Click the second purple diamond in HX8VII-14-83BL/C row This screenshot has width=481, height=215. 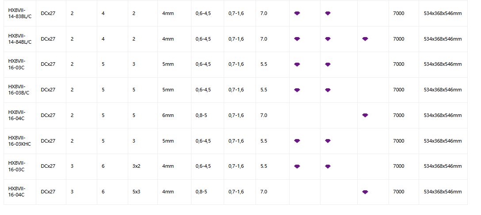(328, 13)
